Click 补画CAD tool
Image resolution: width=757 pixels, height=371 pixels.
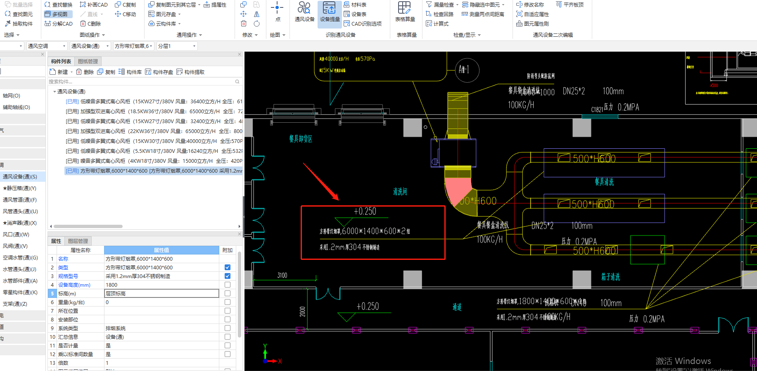94,5
